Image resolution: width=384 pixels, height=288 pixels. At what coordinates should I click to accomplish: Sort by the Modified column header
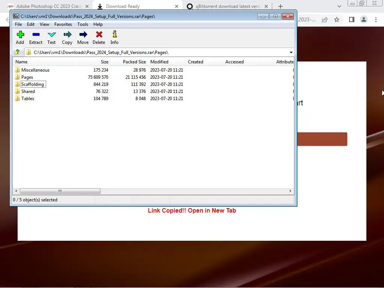coord(166,62)
